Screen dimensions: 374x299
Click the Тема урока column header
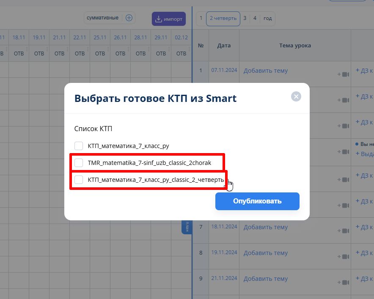(295, 46)
